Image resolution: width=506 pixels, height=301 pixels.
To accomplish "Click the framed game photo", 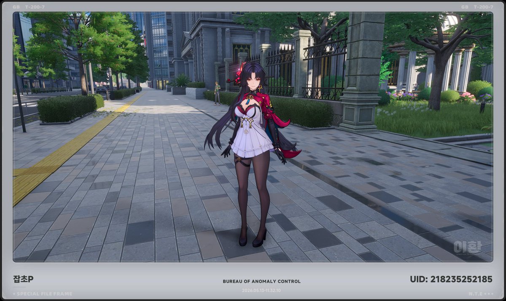I will 253,137.
